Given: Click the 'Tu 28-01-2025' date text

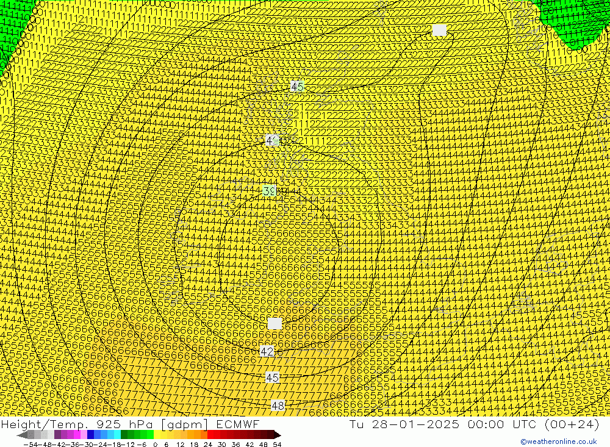Looking at the screenshot, I should (404, 424).
